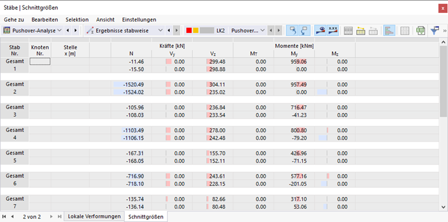Viewport: 448px width, 222px height.
Task: Open the Gehe zu menu
Action: (14, 19)
